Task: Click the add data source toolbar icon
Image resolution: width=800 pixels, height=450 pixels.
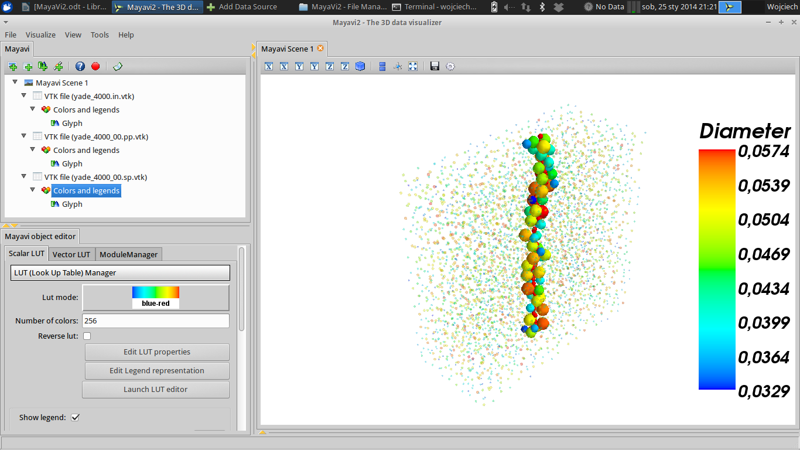Action: coord(28,66)
